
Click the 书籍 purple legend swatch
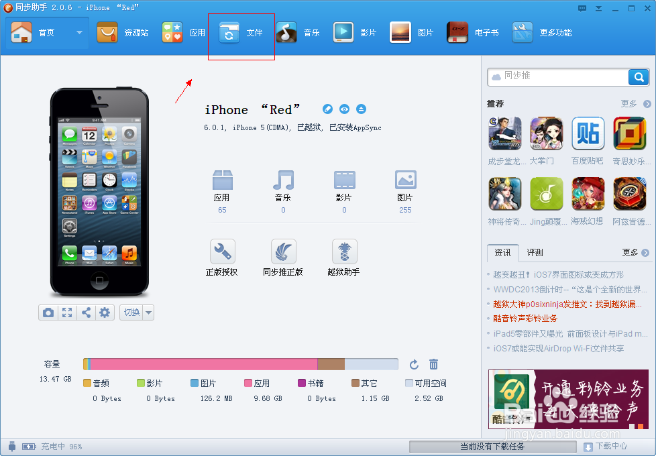point(302,383)
